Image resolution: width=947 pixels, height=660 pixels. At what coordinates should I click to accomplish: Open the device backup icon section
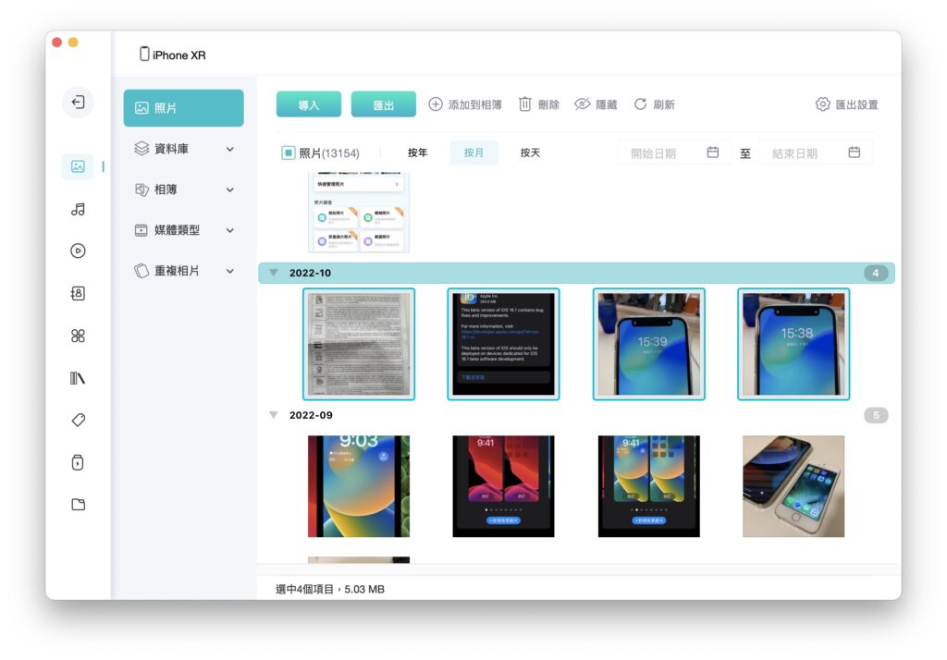(x=78, y=462)
